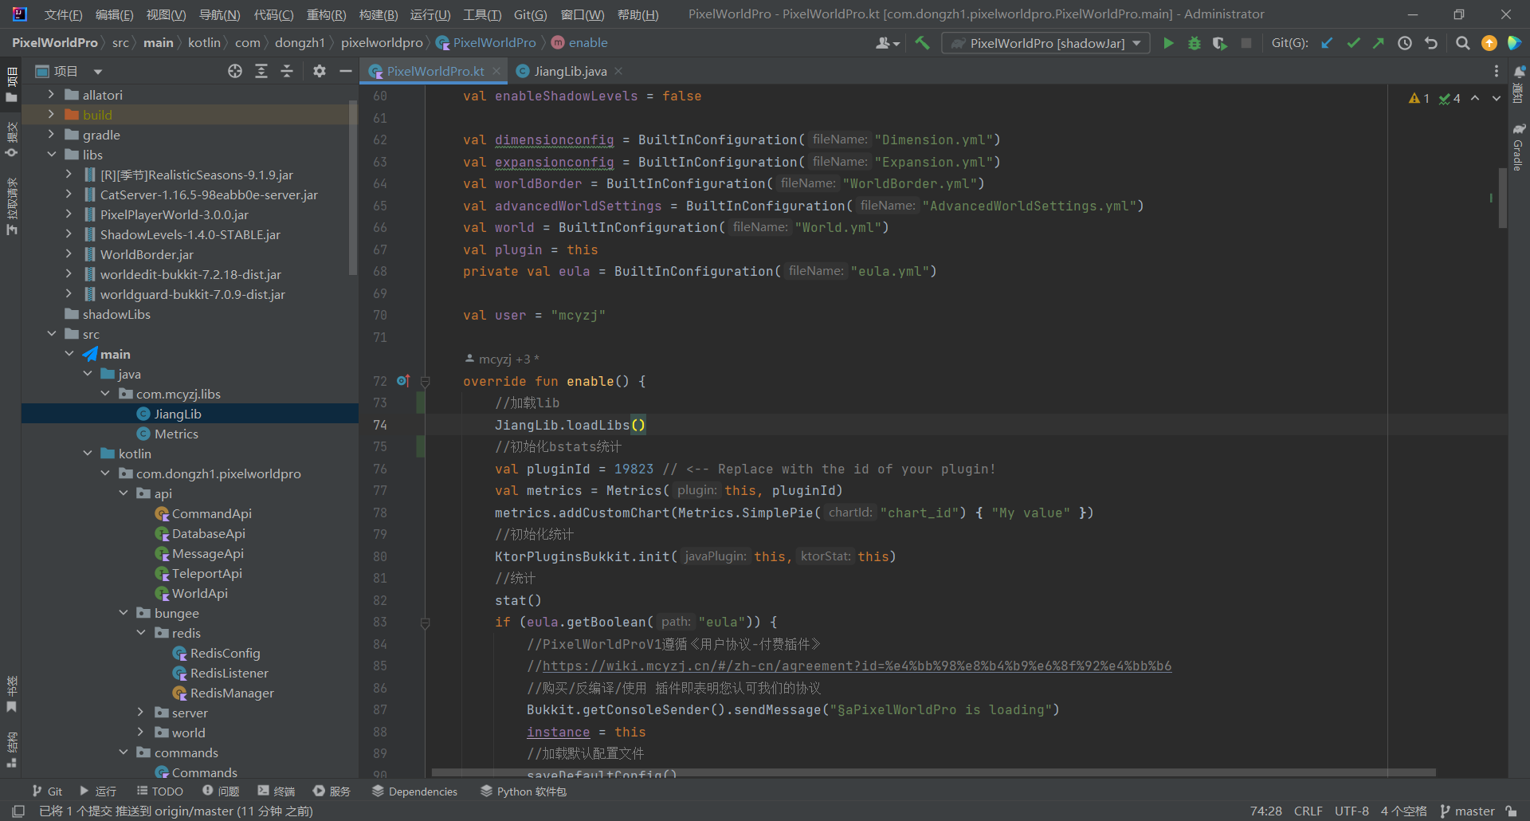Hide the project tool window
Screen dimensions: 1530x821
pos(346,71)
